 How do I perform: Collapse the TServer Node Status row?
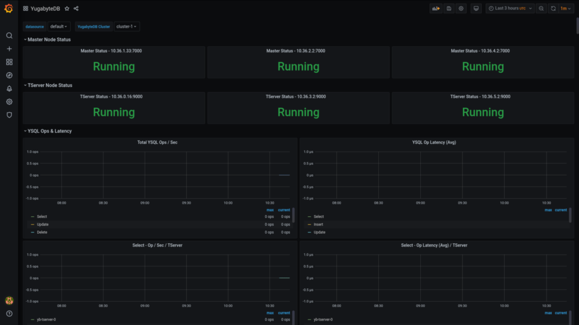pyautogui.click(x=47, y=85)
